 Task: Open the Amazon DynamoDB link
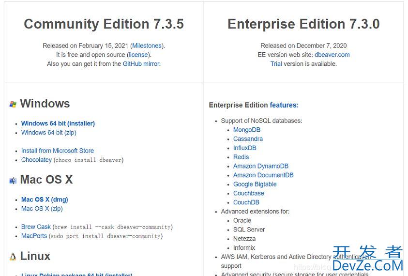[261, 166]
